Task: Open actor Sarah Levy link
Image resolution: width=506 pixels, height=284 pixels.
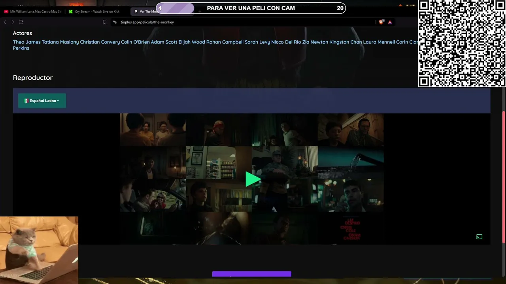Action: [257, 42]
